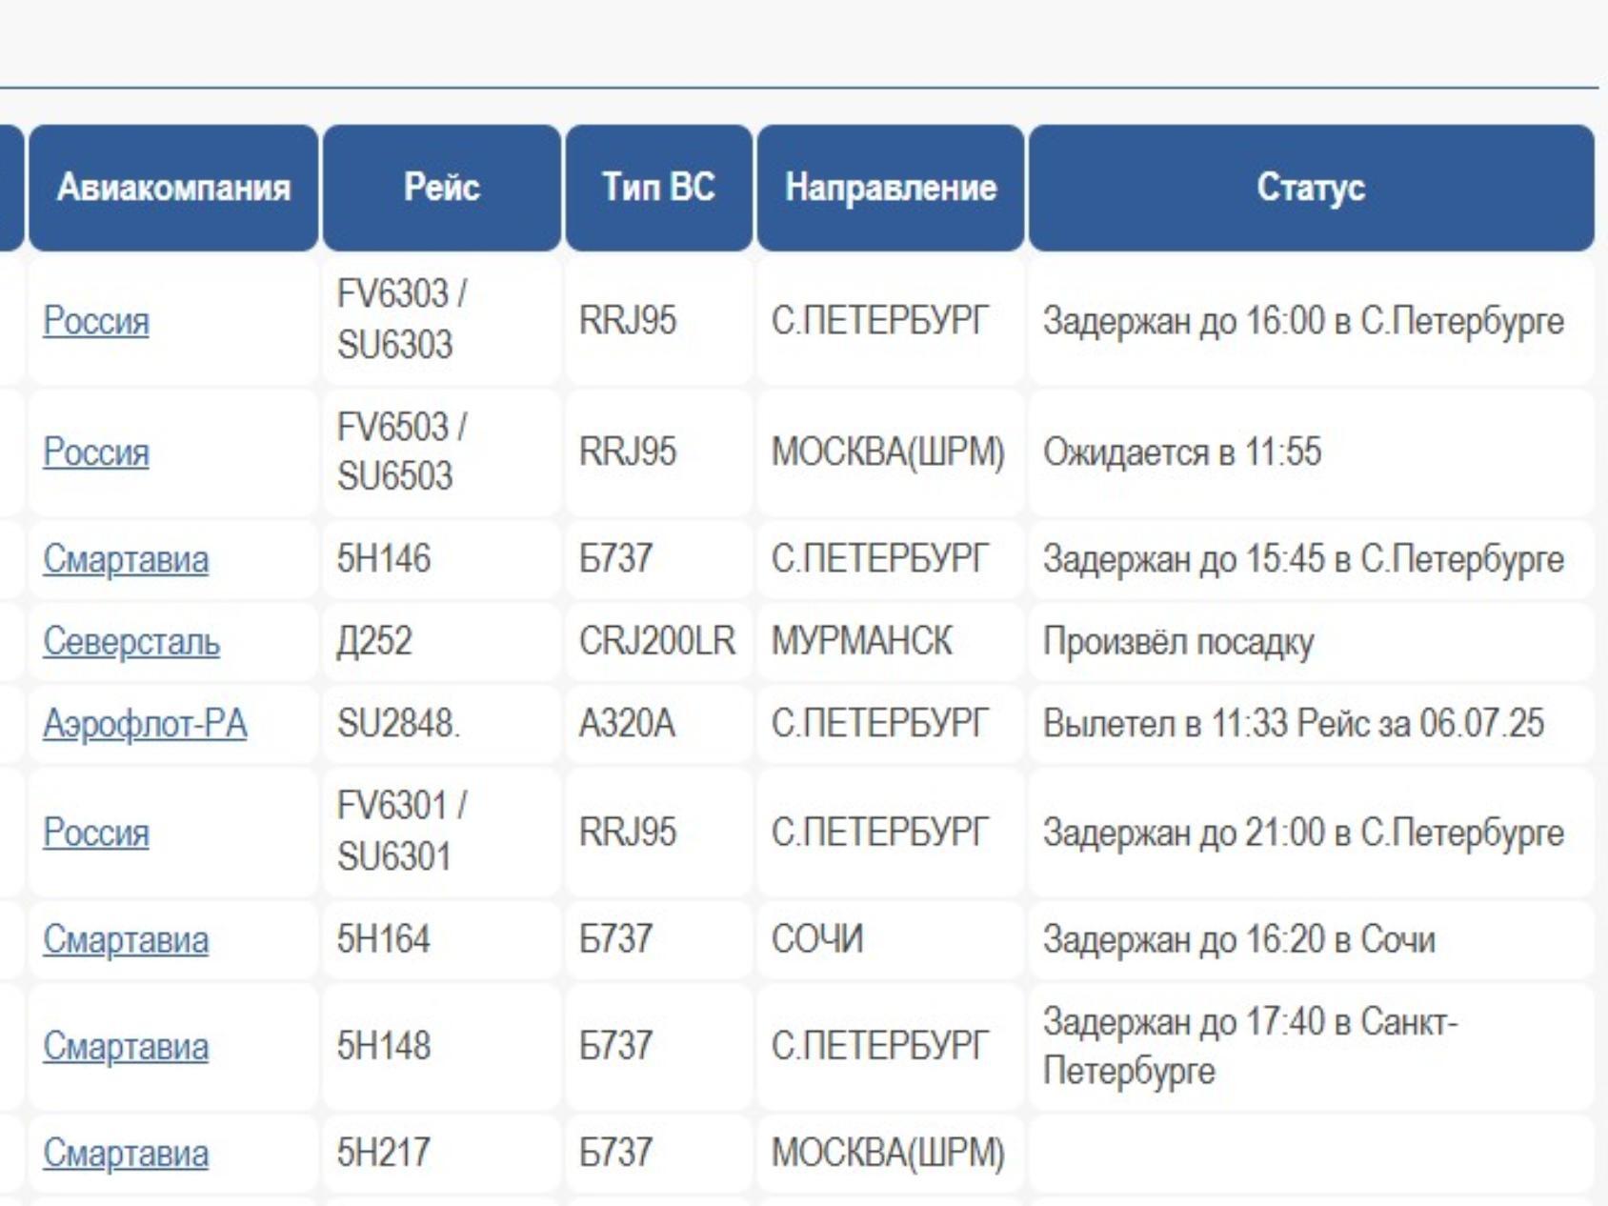The image size is (1608, 1206).
Task: Click status 'Задержан до 17:40 в Санкт-Петербурге'
Action: (1250, 1046)
